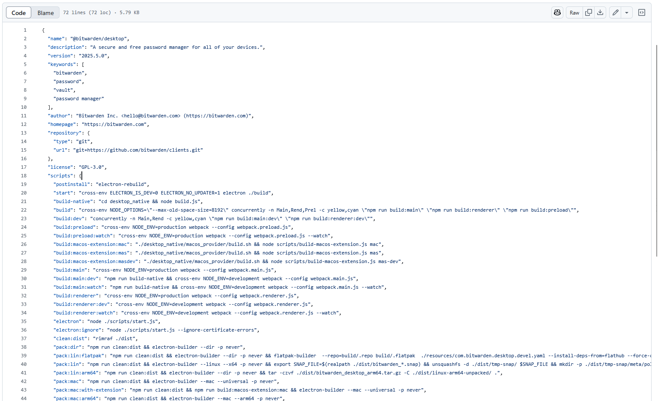Click the "pack:lin:flatpak" script key
Screen dimensions: 658x401
(x=78, y=356)
